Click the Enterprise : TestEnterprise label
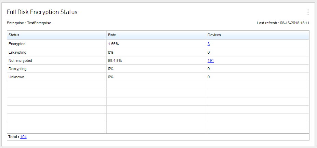The width and height of the screenshot is (317, 148). 29,23
